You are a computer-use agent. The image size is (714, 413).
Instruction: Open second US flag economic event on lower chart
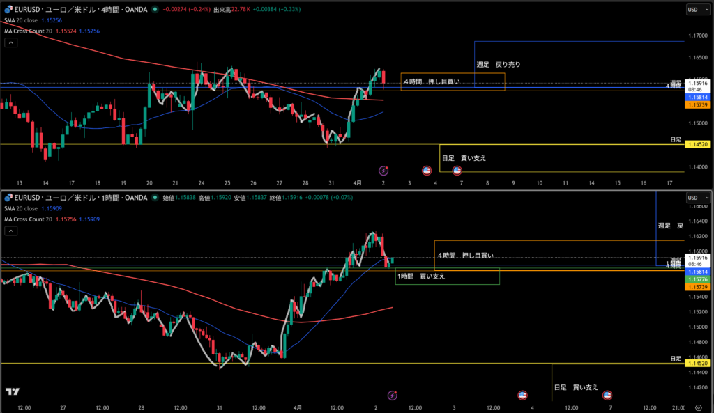[607, 395]
